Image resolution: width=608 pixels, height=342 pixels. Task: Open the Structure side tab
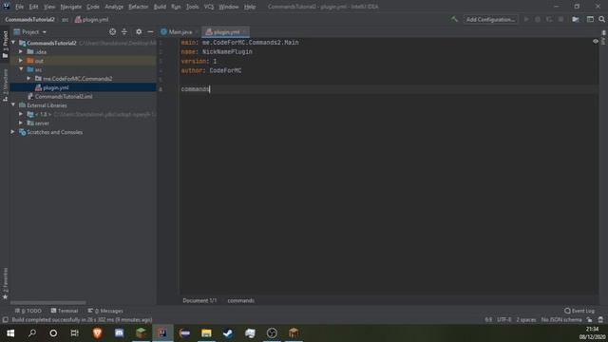point(5,85)
